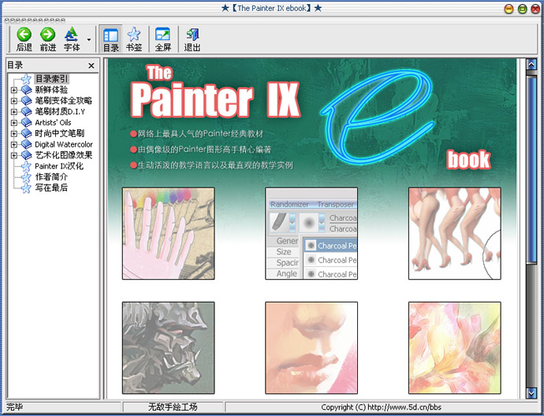Expand the Digital Watercolor tree node

(x=13, y=144)
